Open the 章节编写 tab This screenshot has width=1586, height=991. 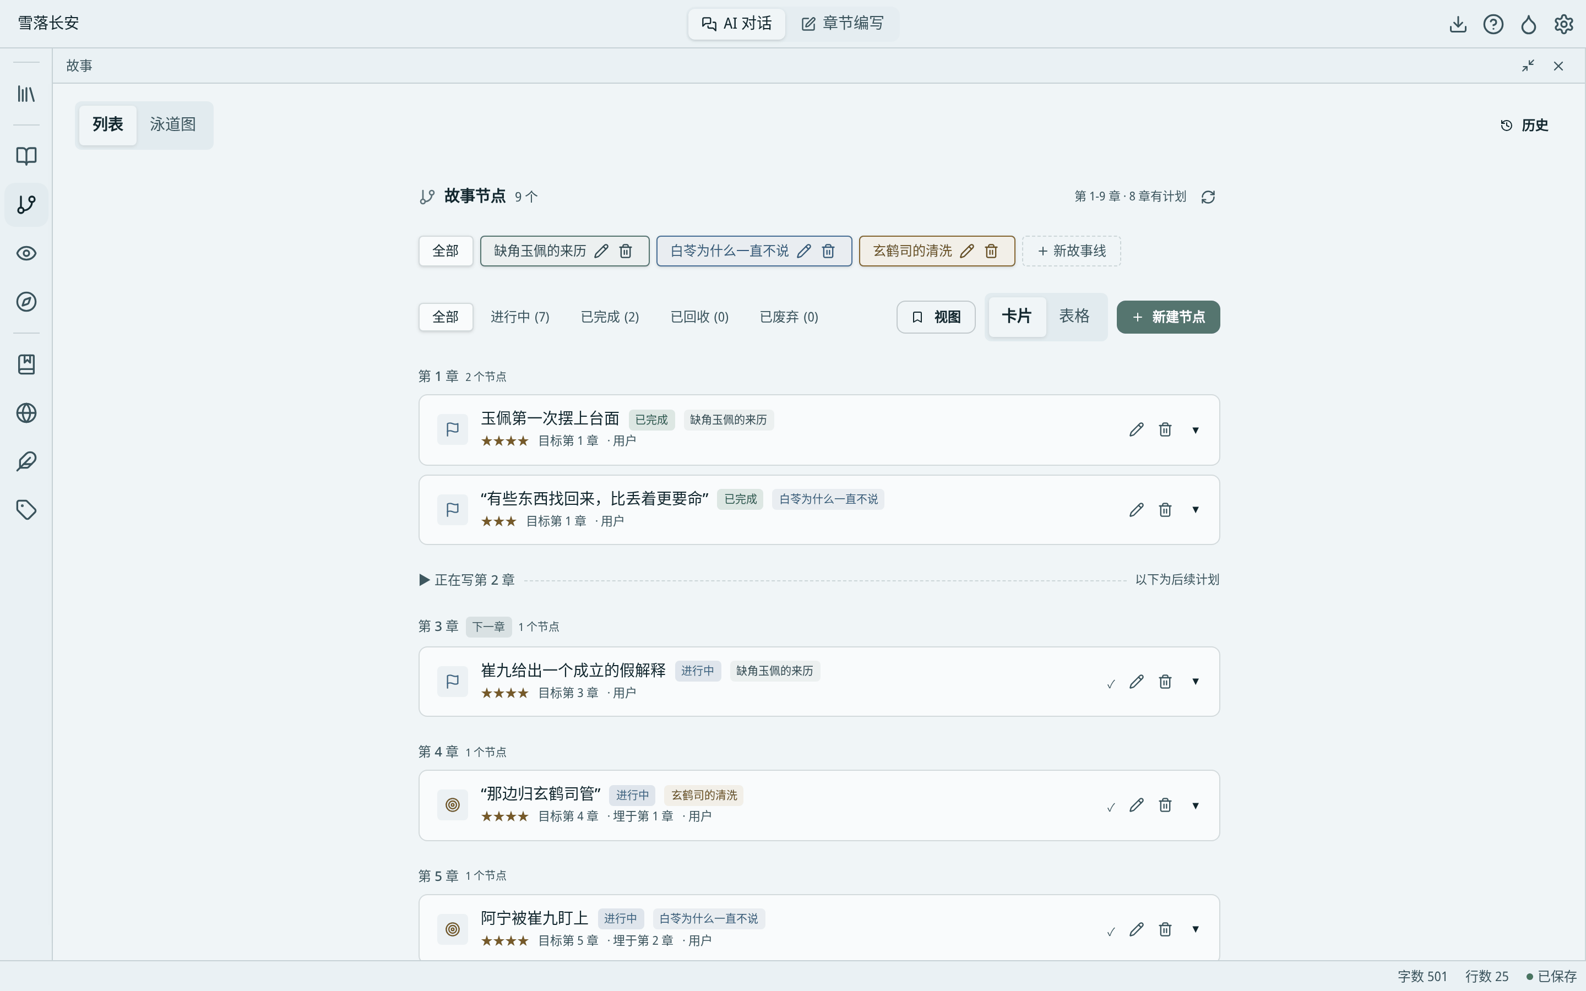point(842,24)
